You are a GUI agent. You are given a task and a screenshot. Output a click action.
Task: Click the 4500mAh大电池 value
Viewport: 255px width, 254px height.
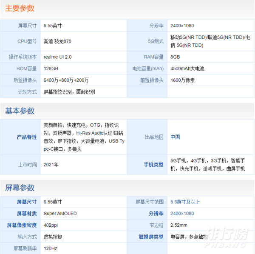[x=187, y=68]
